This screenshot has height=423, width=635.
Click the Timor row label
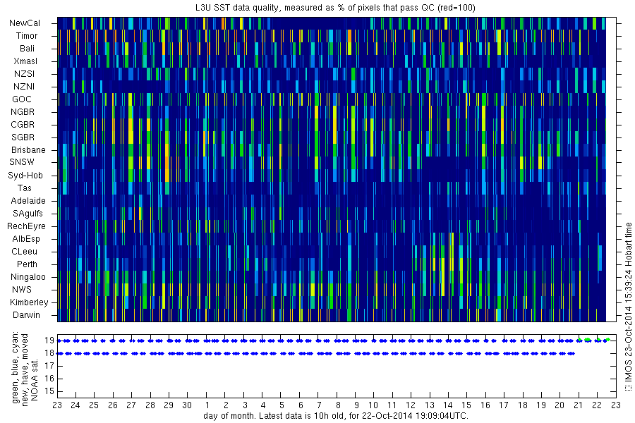point(27,36)
